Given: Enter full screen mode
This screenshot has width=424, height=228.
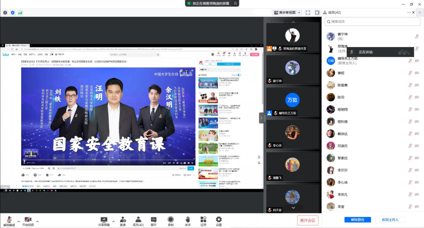Looking at the screenshot, I should pos(308,13).
